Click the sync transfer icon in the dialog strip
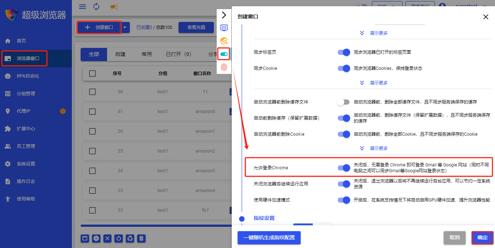The image size is (495, 248). click(224, 27)
